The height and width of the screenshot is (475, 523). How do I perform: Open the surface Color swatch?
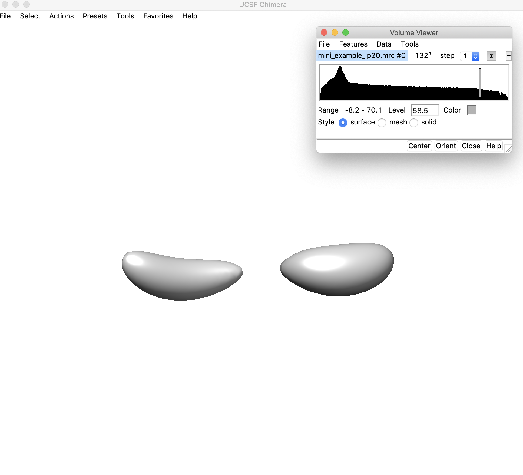pos(472,110)
